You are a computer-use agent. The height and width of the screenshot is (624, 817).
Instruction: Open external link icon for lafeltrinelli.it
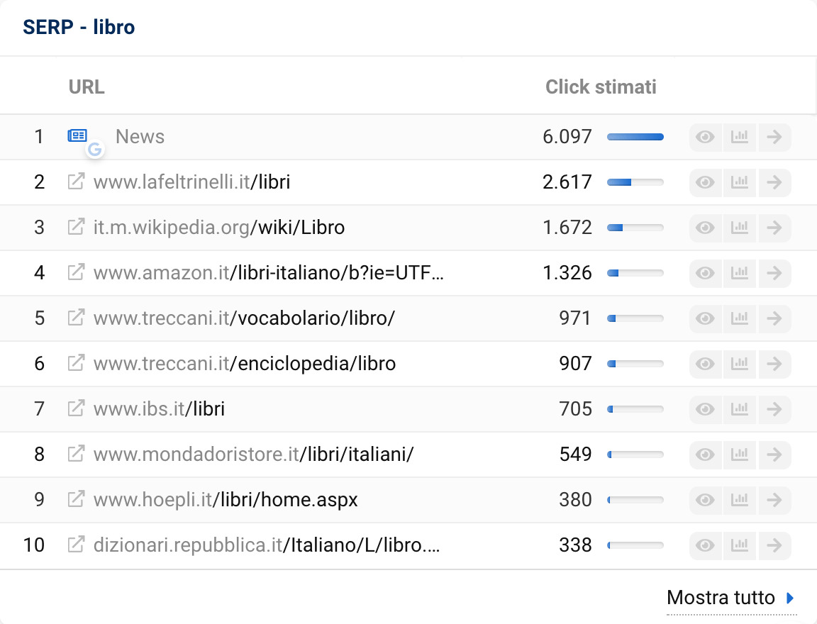coord(76,182)
